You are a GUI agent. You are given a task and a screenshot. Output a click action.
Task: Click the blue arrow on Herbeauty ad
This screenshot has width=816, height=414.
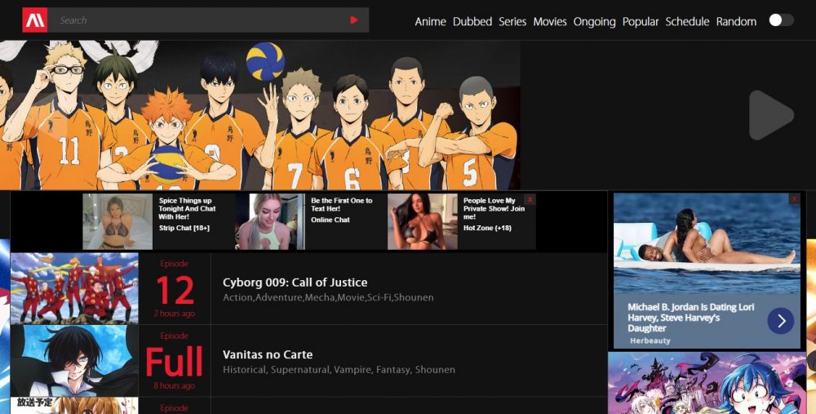(781, 321)
